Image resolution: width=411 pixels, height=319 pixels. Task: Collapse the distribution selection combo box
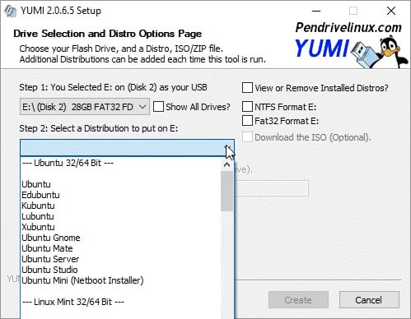pos(127,148)
